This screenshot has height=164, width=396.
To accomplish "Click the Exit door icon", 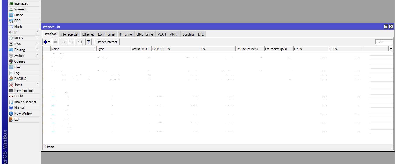I will (x=11, y=119).
